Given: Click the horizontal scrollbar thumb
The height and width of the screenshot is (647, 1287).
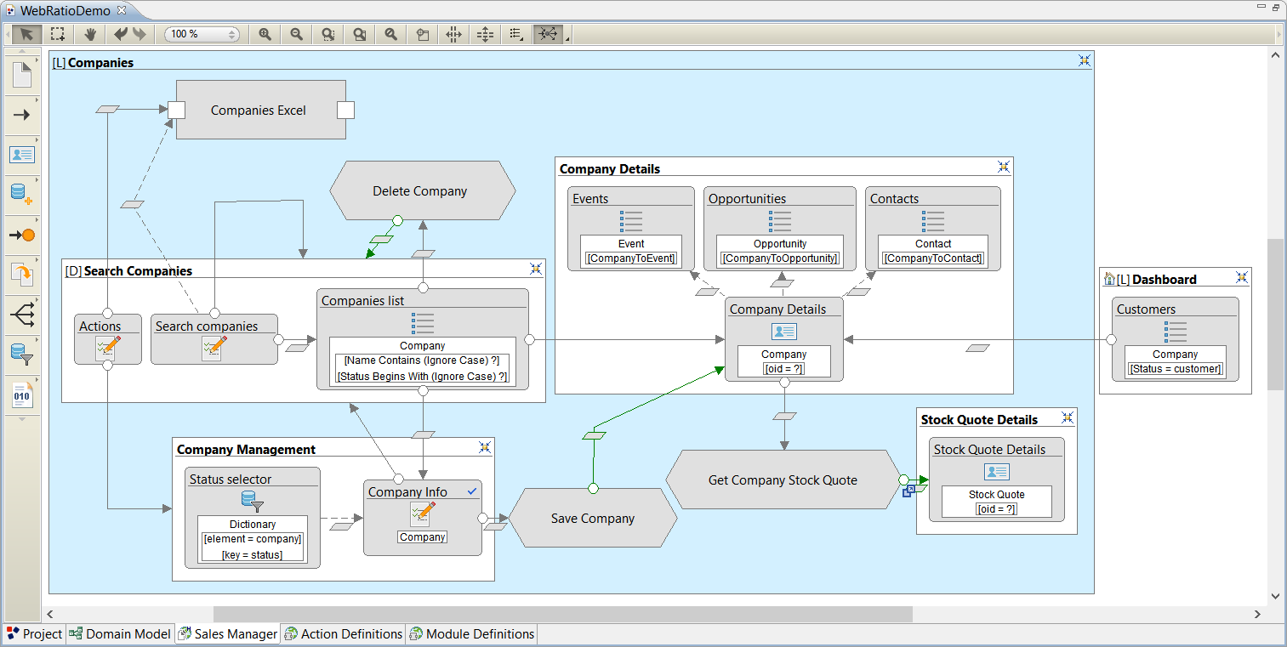Looking at the screenshot, I should pyautogui.click(x=561, y=614).
